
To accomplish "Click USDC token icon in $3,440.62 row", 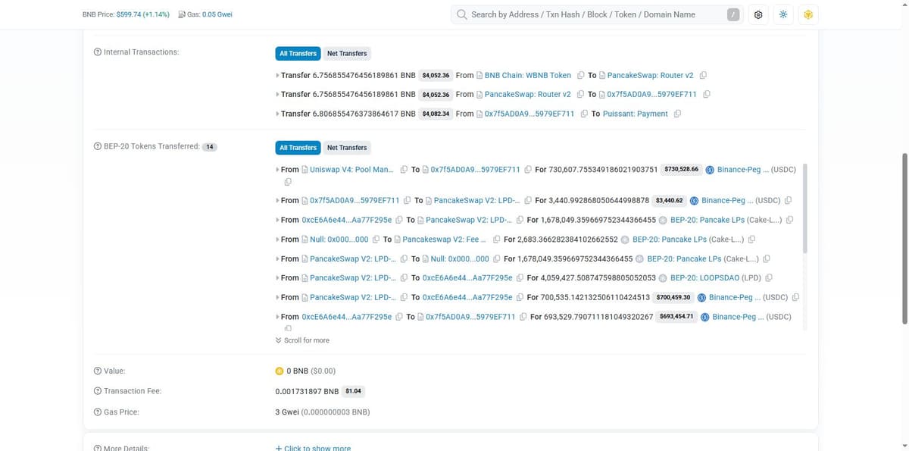I will coord(694,201).
